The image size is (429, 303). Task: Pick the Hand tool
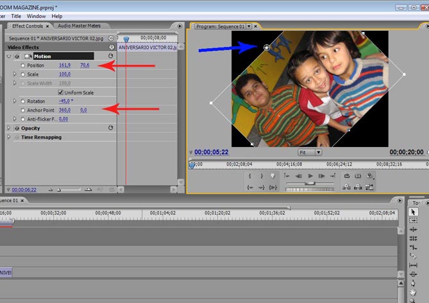tap(414, 292)
